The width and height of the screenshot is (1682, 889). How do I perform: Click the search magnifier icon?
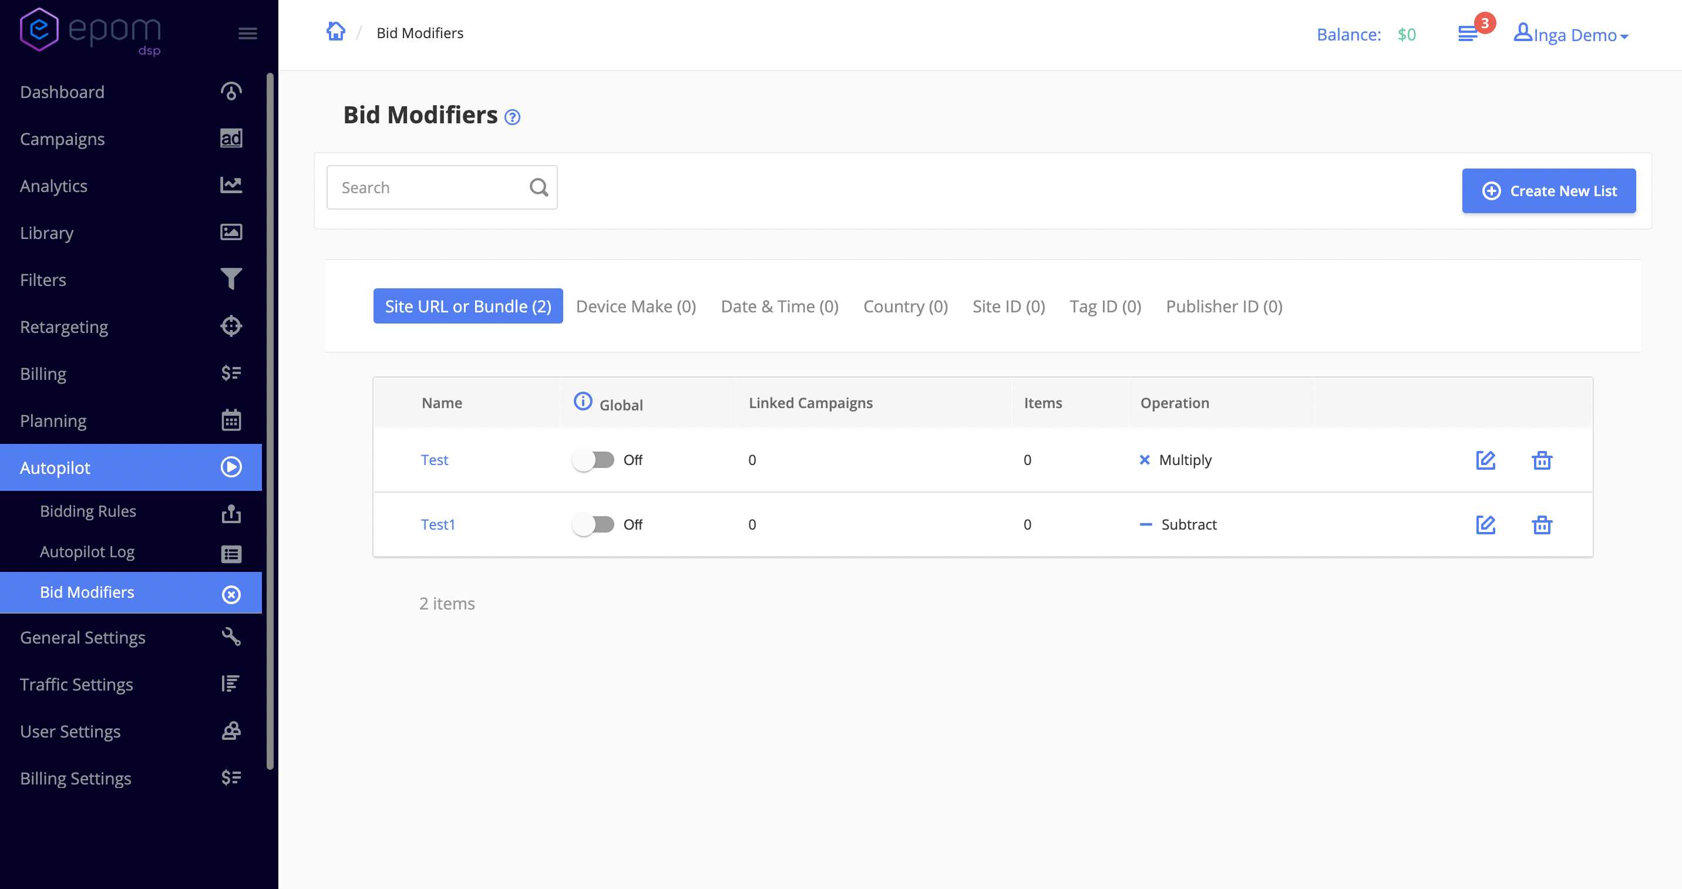pyautogui.click(x=539, y=188)
